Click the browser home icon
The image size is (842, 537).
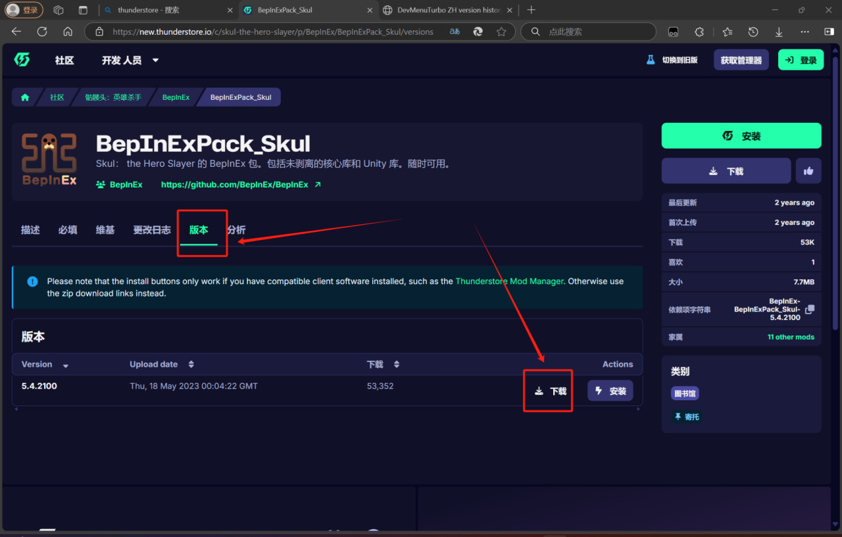pos(68,32)
